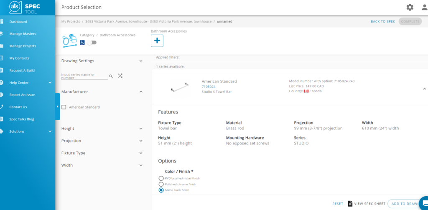Open the chat bubble widget
428x210 pixels.
pyautogui.click(x=424, y=203)
